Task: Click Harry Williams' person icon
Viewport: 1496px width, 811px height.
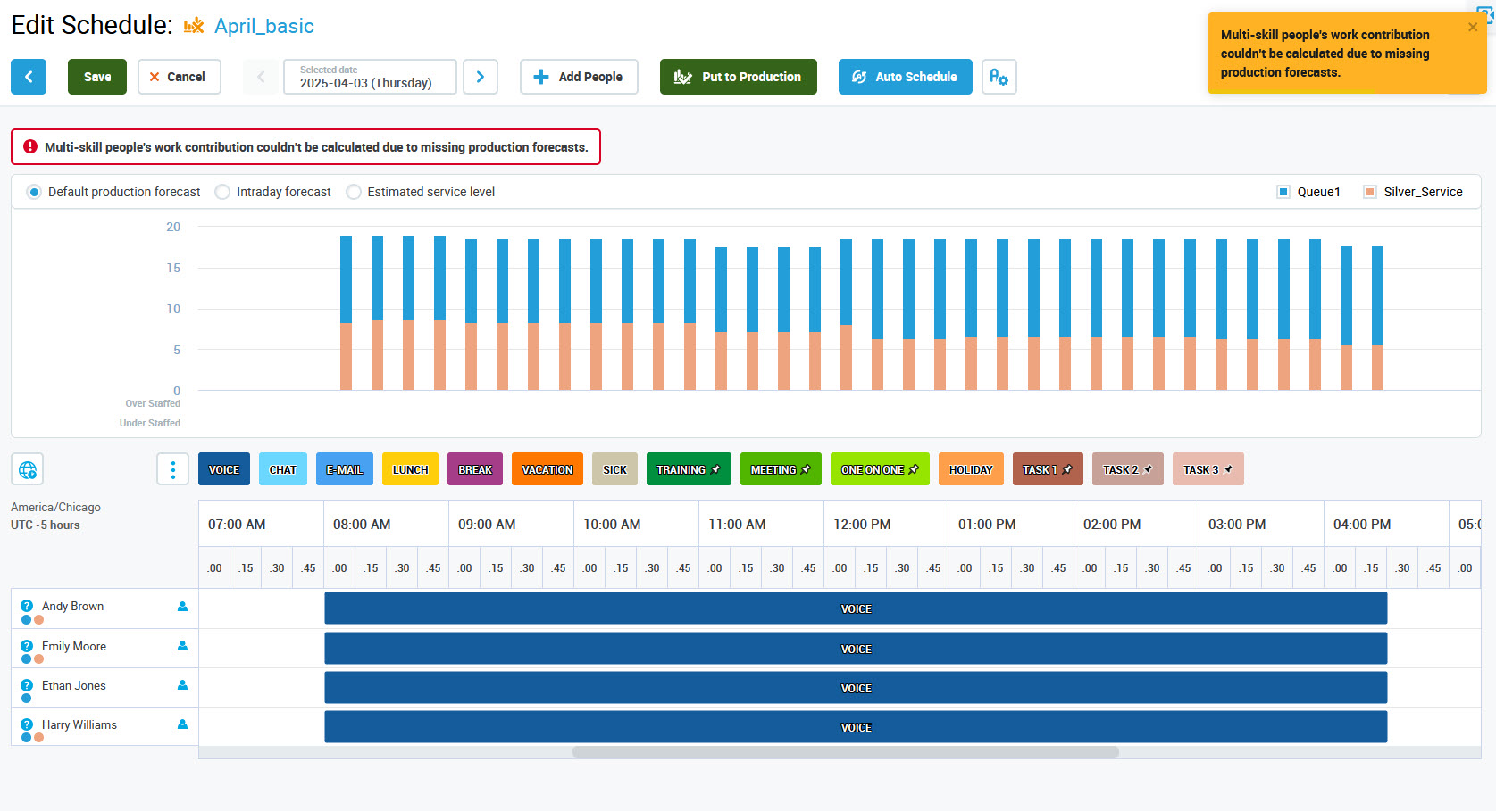Action: (182, 724)
